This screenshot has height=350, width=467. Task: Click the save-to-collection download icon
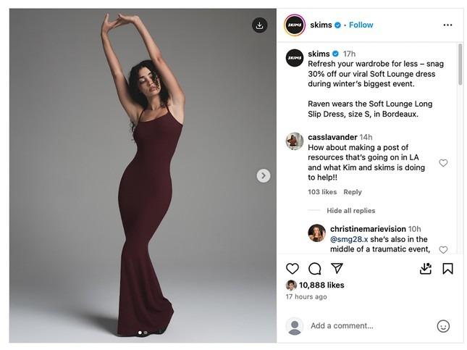point(426,269)
